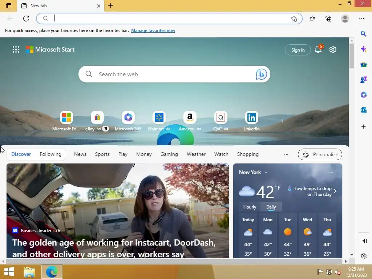
Task: Show more feed categories ellipsis
Action: [286, 154]
